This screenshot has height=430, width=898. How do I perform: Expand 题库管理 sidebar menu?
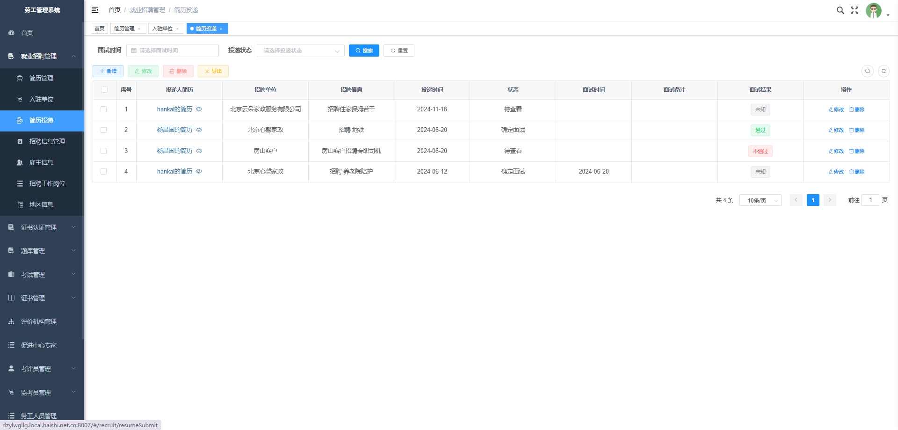coord(42,251)
